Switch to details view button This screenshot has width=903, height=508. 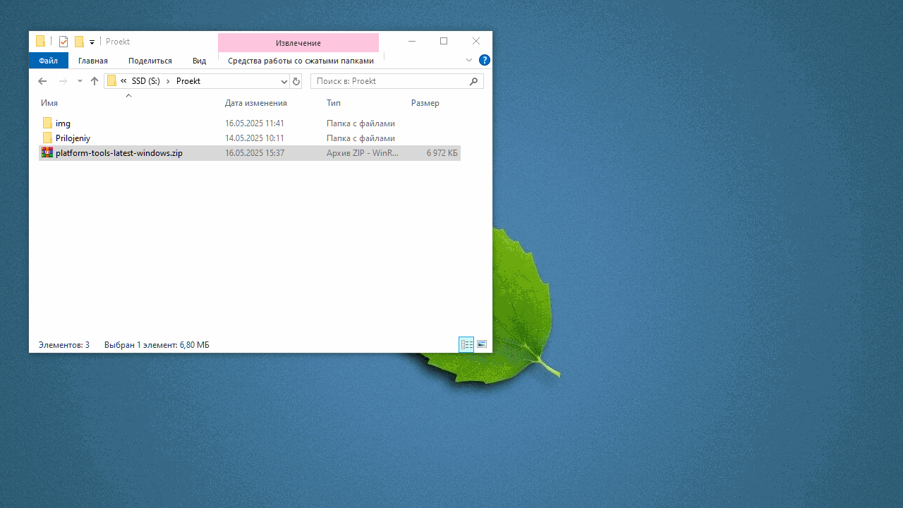[466, 344]
